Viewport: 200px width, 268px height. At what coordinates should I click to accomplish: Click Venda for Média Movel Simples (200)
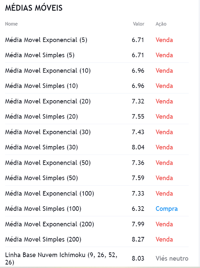[164, 240]
